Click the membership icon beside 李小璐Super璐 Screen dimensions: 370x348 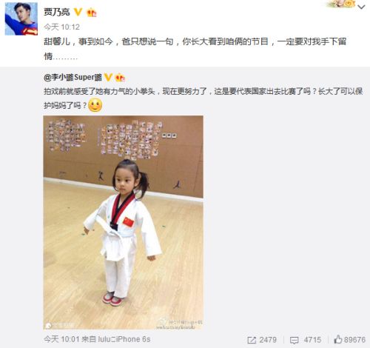click(x=120, y=78)
